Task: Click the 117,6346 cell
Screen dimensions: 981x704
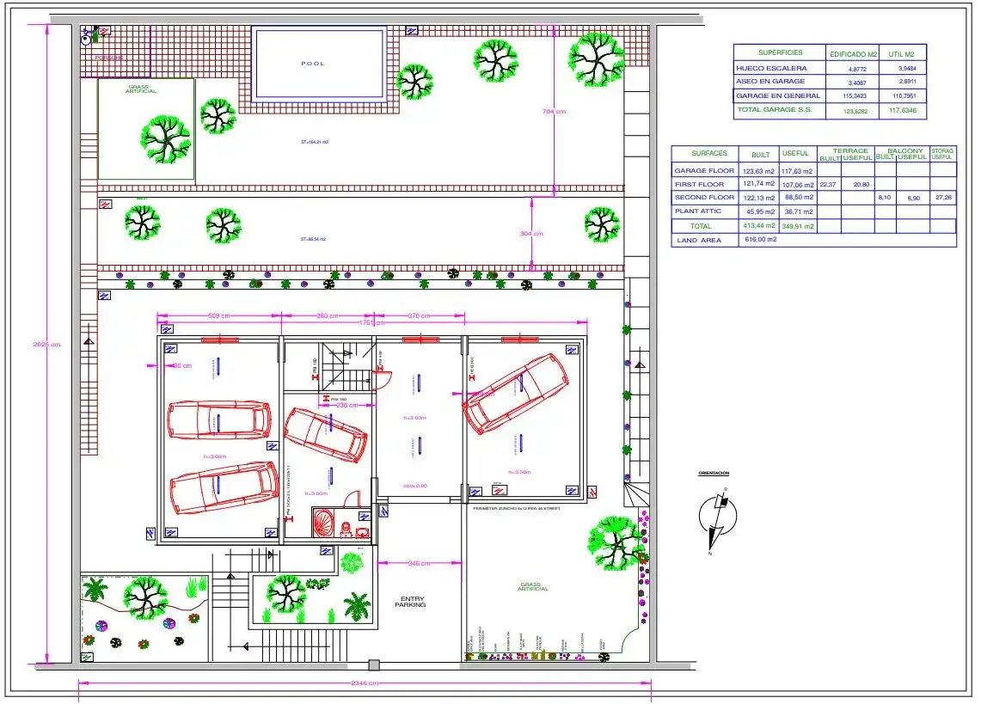Action: click(903, 111)
